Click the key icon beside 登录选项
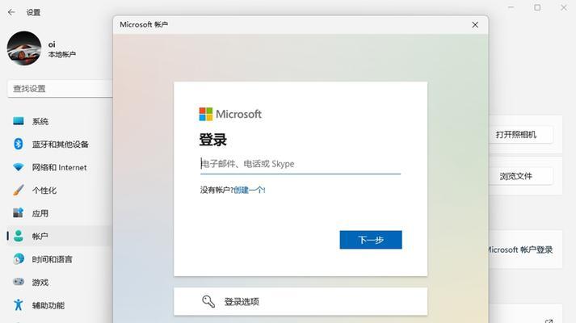The width and height of the screenshot is (576, 323). (208, 301)
